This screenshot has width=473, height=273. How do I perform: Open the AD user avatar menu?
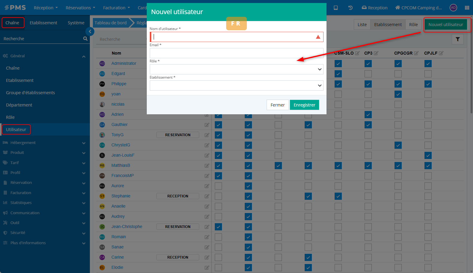[453, 8]
